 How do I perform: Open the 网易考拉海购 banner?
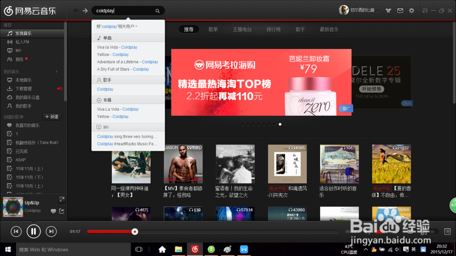pos(261,82)
